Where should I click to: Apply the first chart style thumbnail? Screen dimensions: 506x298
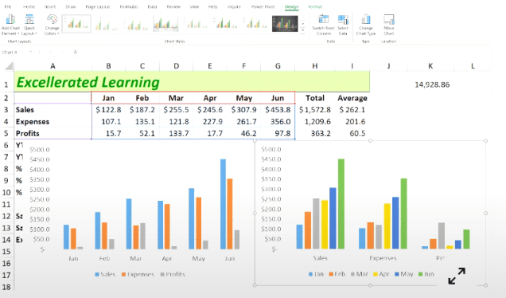tap(76, 24)
